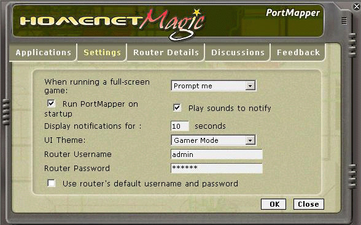Click the PortMapper title text
The image size is (361, 225).
pos(293,13)
